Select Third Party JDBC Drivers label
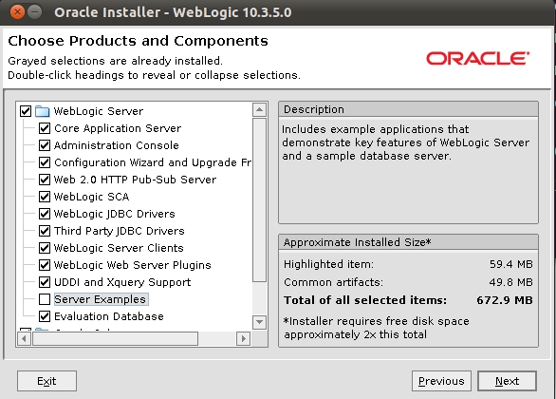Screen dimensions: 556x399 pyautogui.click(x=120, y=231)
